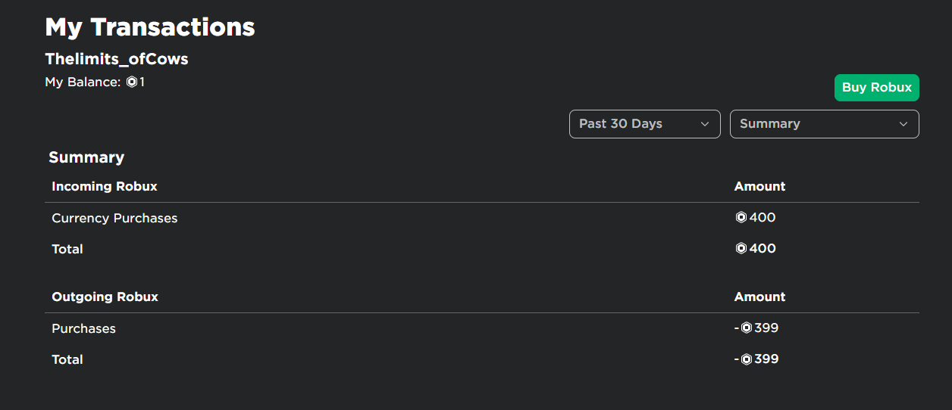Click the Incoming Robux column header

(x=105, y=186)
